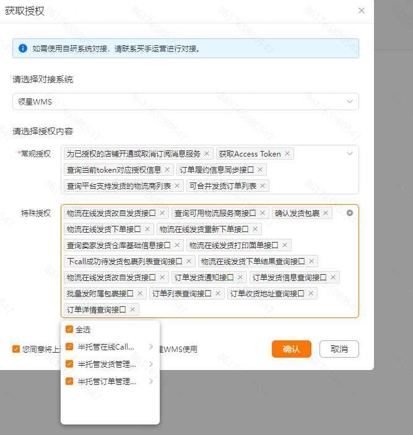Expand the 半托管在线Call submenu arrow

(x=150, y=347)
